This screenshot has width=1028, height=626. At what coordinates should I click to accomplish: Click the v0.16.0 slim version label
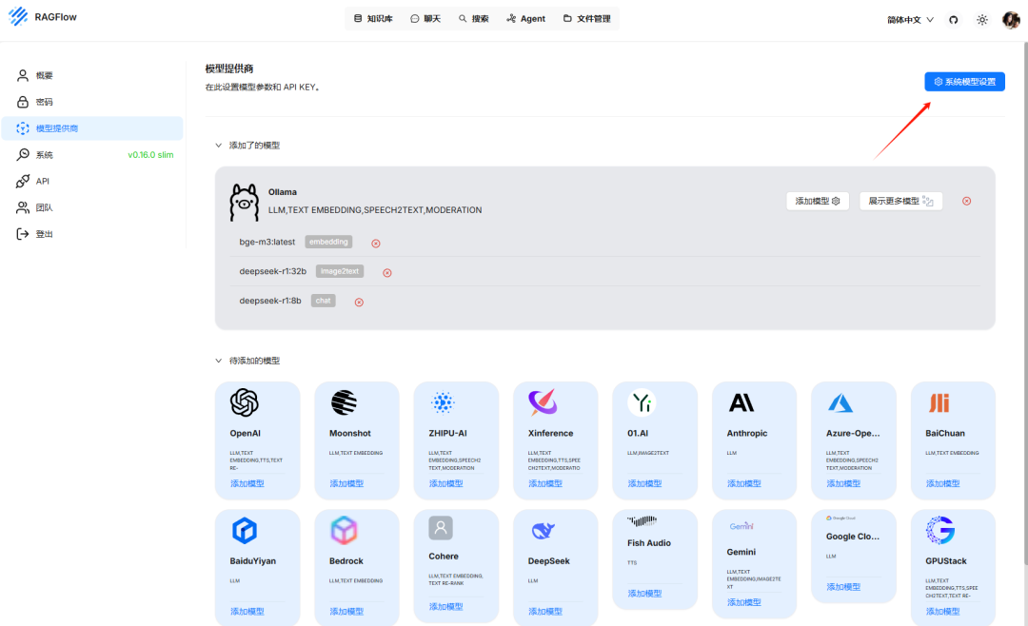point(150,155)
